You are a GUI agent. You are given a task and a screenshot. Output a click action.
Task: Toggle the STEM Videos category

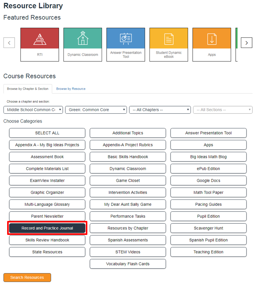click(128, 252)
